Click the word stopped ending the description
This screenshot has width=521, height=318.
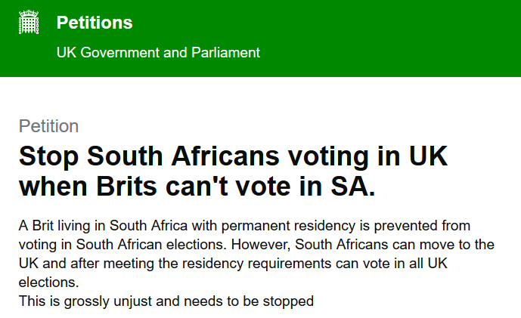[x=288, y=301]
